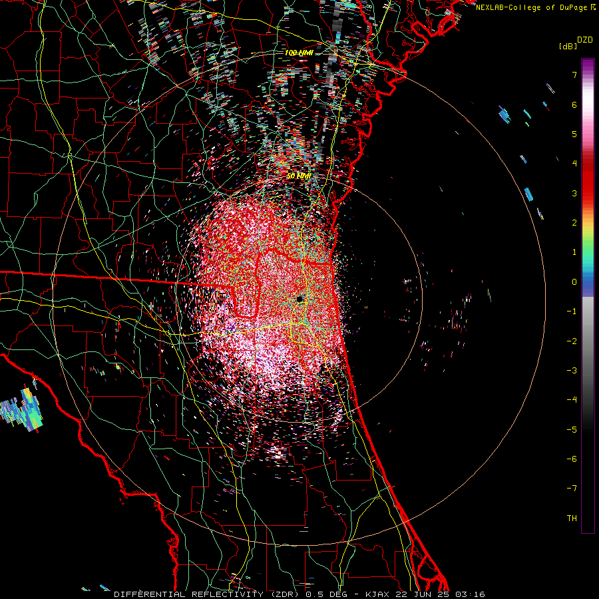The width and height of the screenshot is (599, 599).
Task: Click the '-3' value on color scale
Action: tap(572, 371)
